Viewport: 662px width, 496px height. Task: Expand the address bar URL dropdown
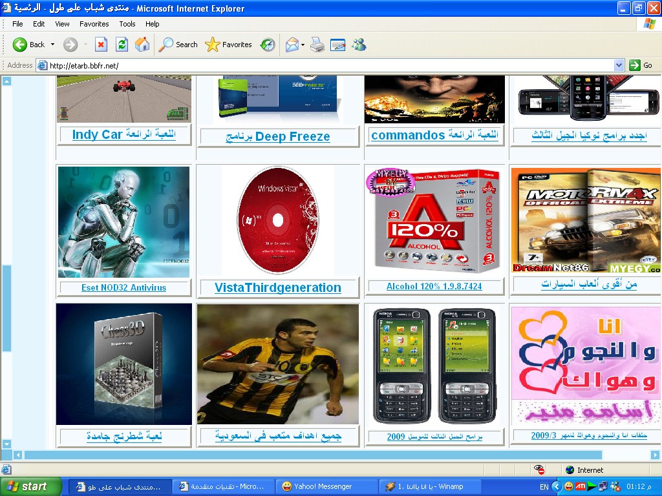click(x=619, y=65)
